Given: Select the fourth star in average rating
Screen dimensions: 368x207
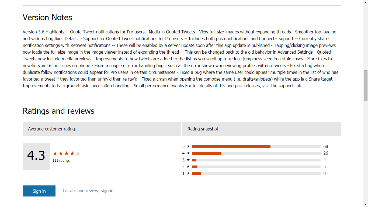Looking at the screenshot, I should pos(72,153).
